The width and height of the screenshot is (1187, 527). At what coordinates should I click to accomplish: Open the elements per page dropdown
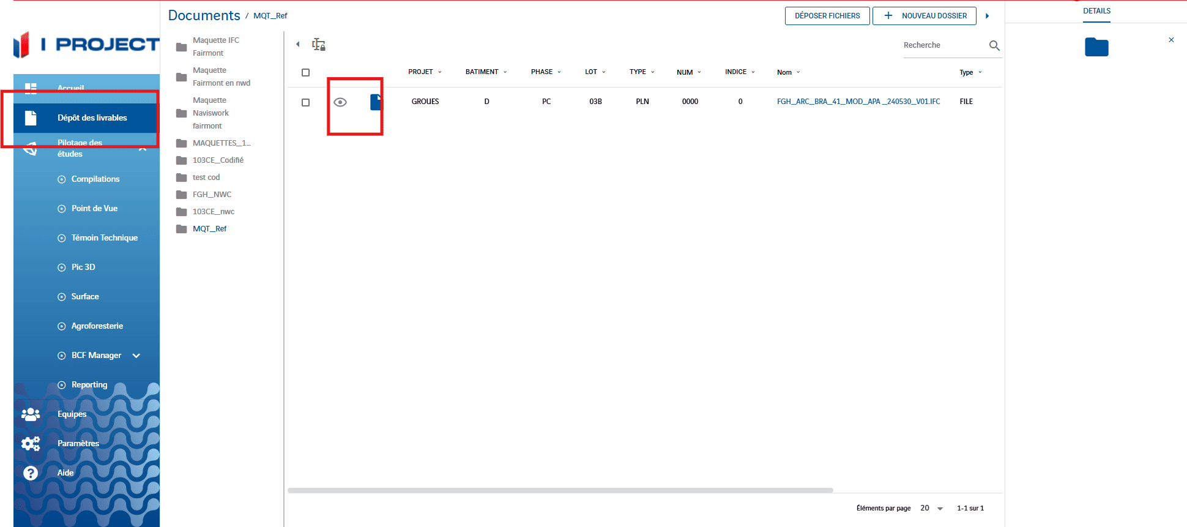pyautogui.click(x=932, y=508)
